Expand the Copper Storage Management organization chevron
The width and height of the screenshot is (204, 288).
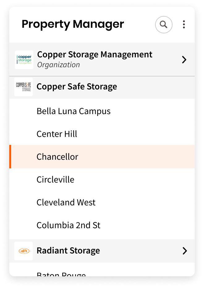click(184, 60)
